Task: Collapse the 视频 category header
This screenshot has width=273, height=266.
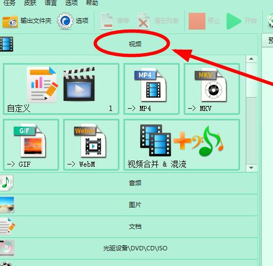Action: 129,44
